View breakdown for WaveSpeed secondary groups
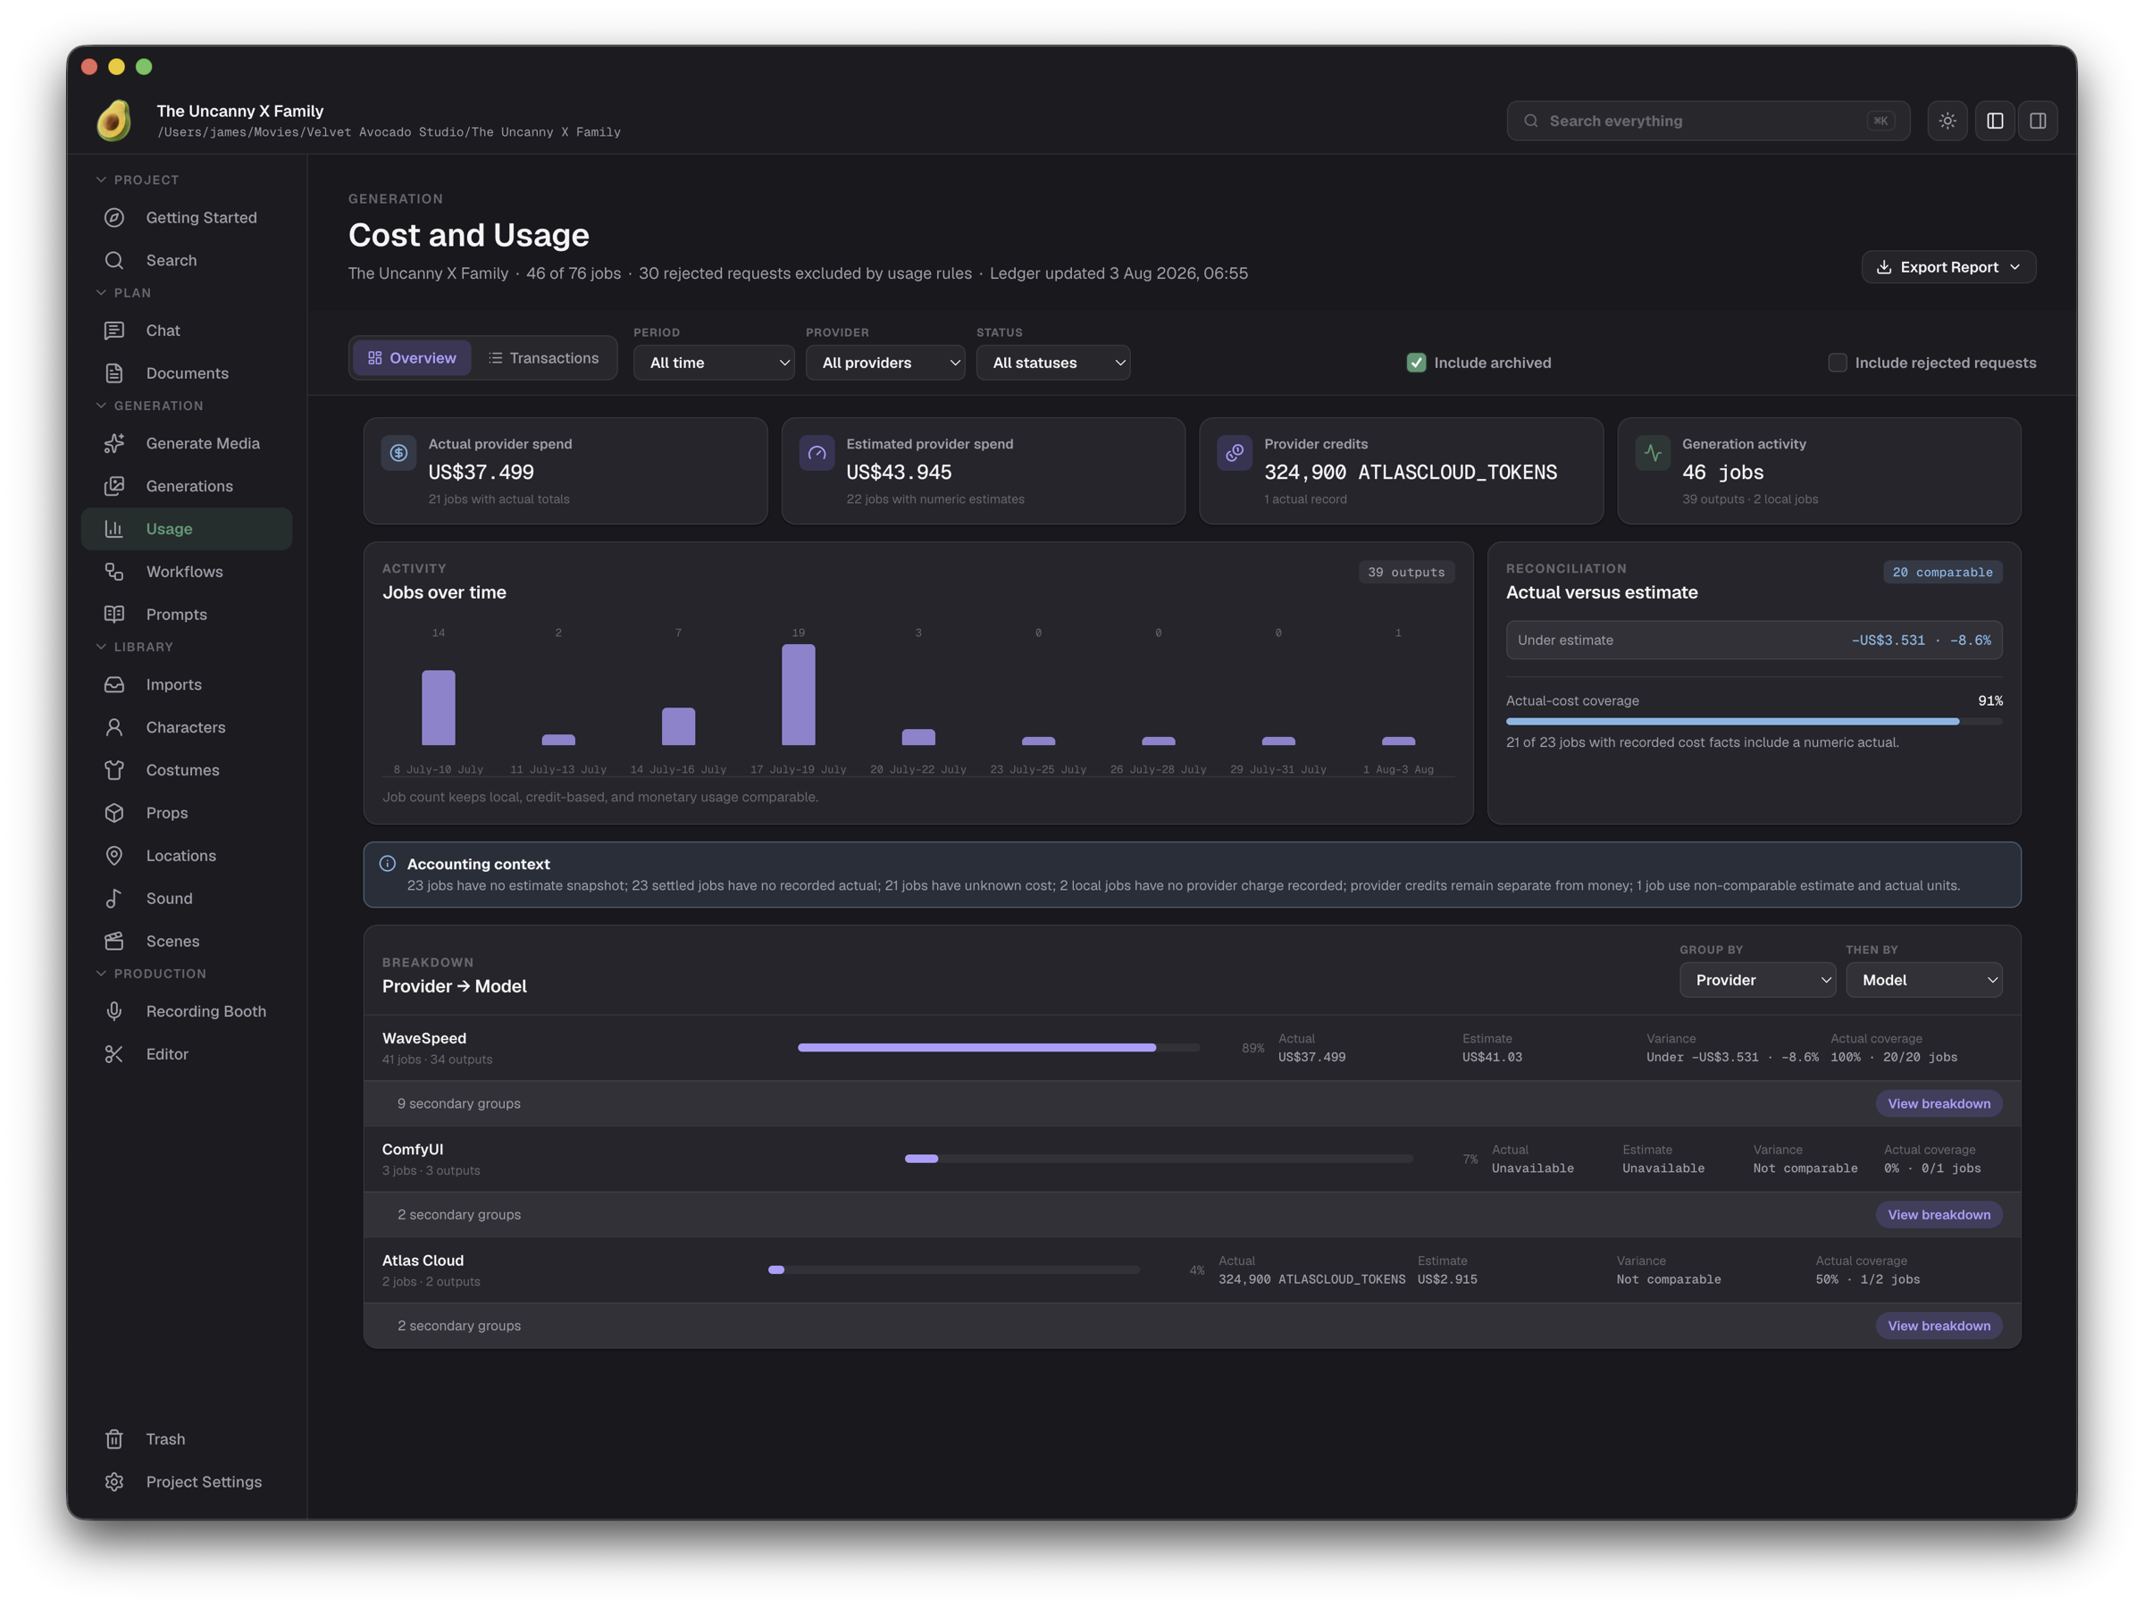 [x=1939, y=1103]
